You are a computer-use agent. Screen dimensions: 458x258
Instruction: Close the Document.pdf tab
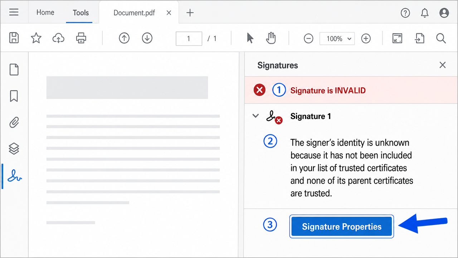[x=169, y=13]
